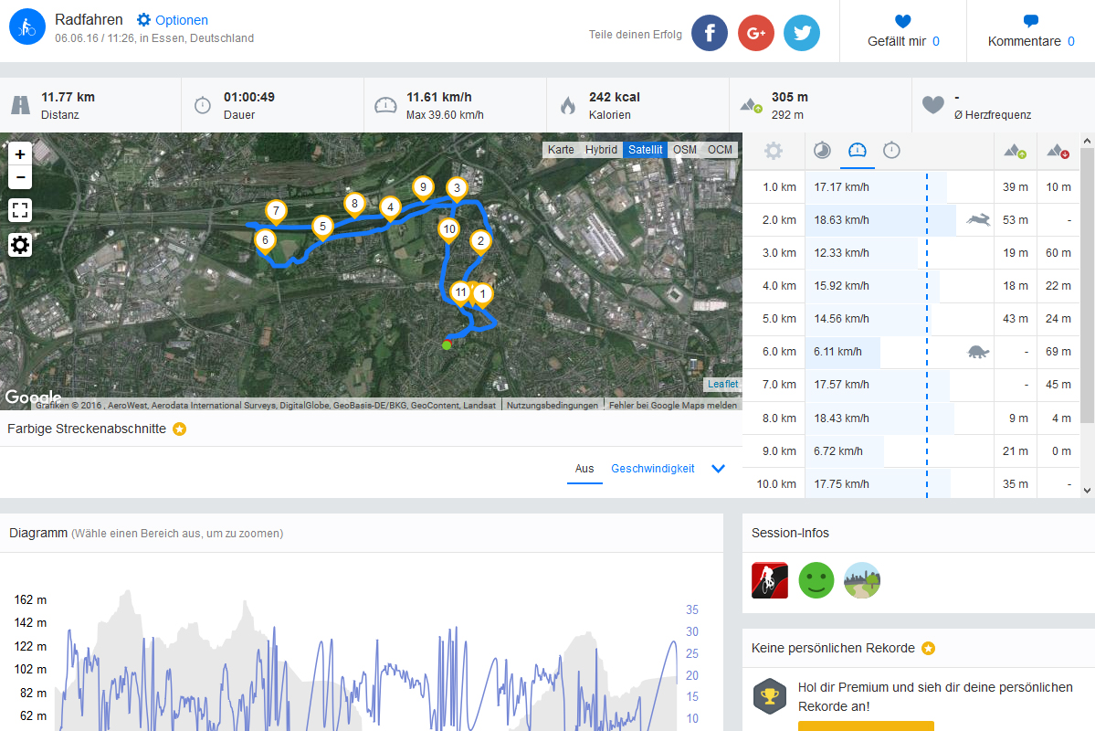The width and height of the screenshot is (1095, 731).
Task: Zoom out on the map
Action: [x=20, y=177]
